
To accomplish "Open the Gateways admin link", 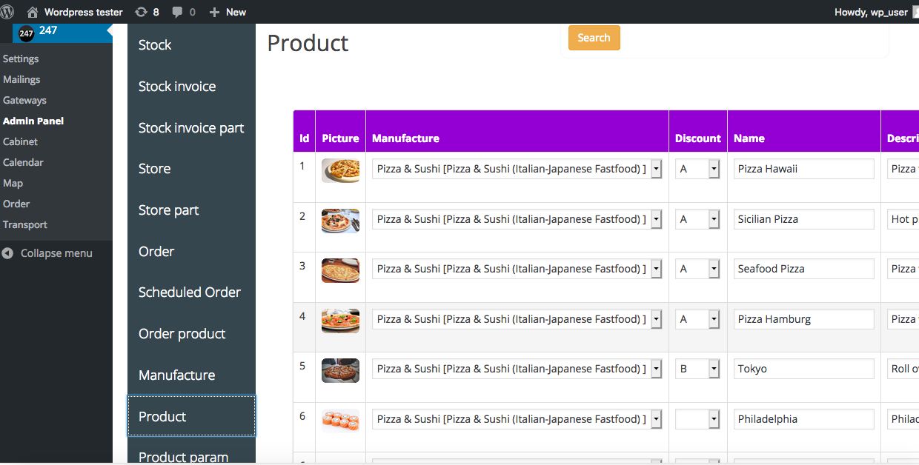I will coord(24,100).
